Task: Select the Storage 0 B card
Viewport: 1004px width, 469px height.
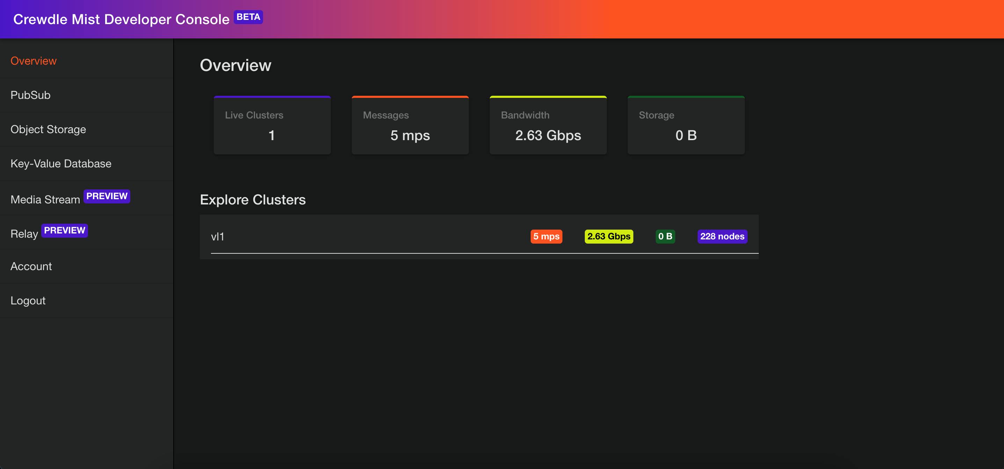Action: tap(686, 125)
